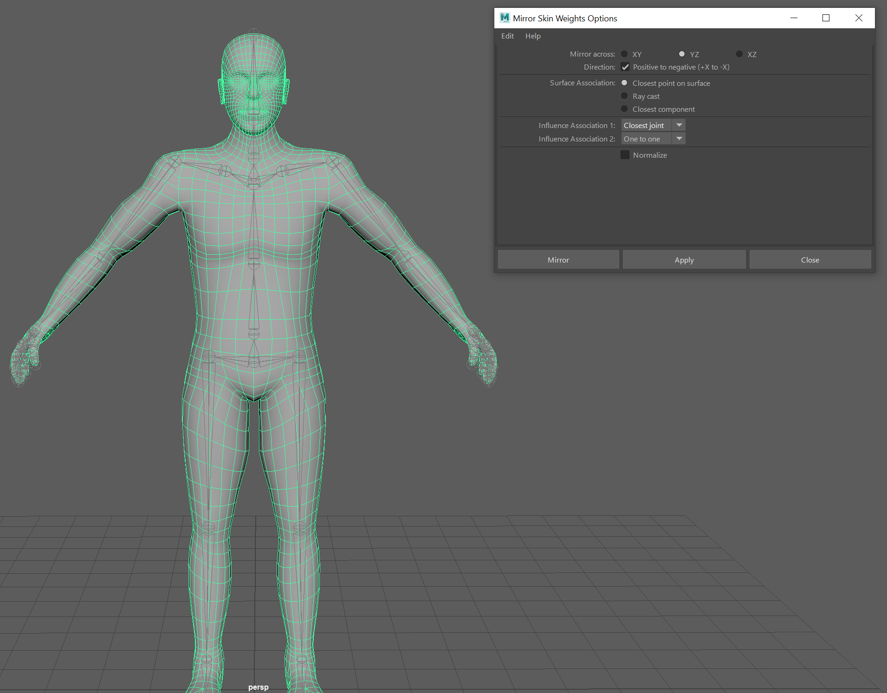887x693 pixels.
Task: Click the Apply button
Action: coord(684,259)
